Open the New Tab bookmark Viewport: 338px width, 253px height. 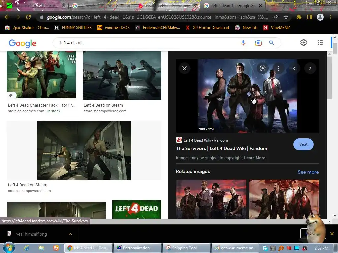(246, 28)
